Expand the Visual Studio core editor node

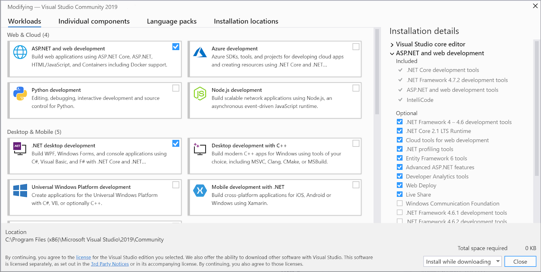click(x=392, y=45)
